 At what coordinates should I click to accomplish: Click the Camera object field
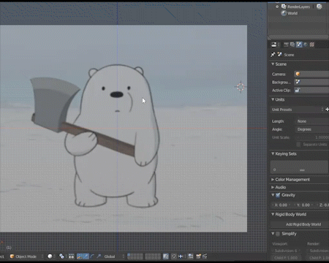[x=311, y=74]
